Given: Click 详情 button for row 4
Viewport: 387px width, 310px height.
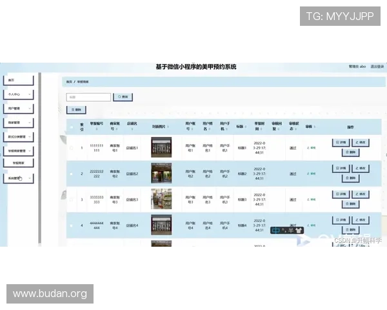Looking at the screenshot, I should 342,220.
